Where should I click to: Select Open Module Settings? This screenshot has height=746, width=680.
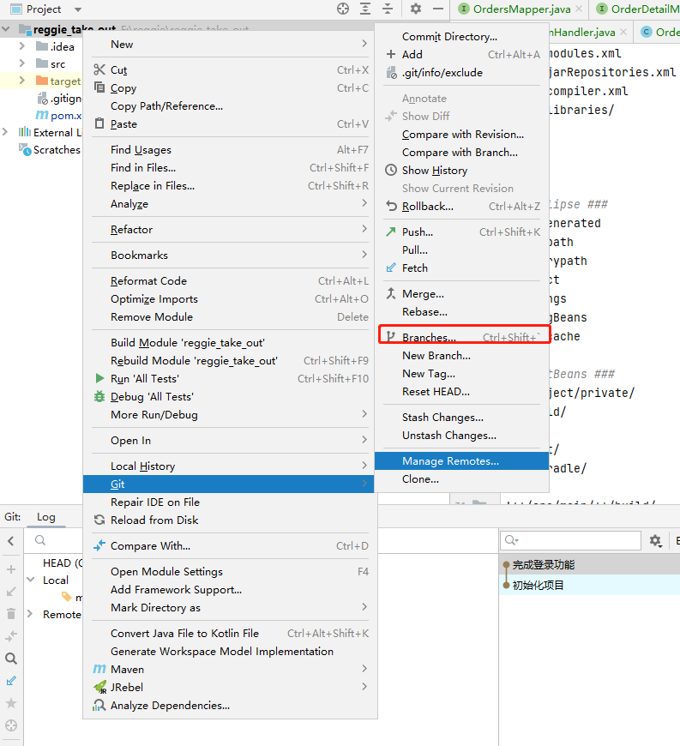231,572
